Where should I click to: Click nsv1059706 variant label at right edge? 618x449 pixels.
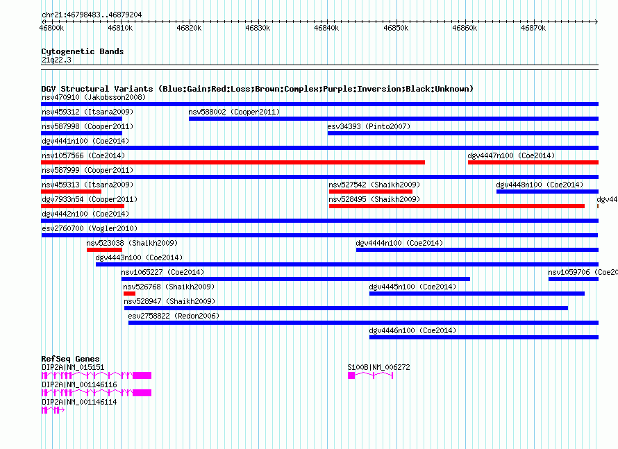pyautogui.click(x=583, y=272)
